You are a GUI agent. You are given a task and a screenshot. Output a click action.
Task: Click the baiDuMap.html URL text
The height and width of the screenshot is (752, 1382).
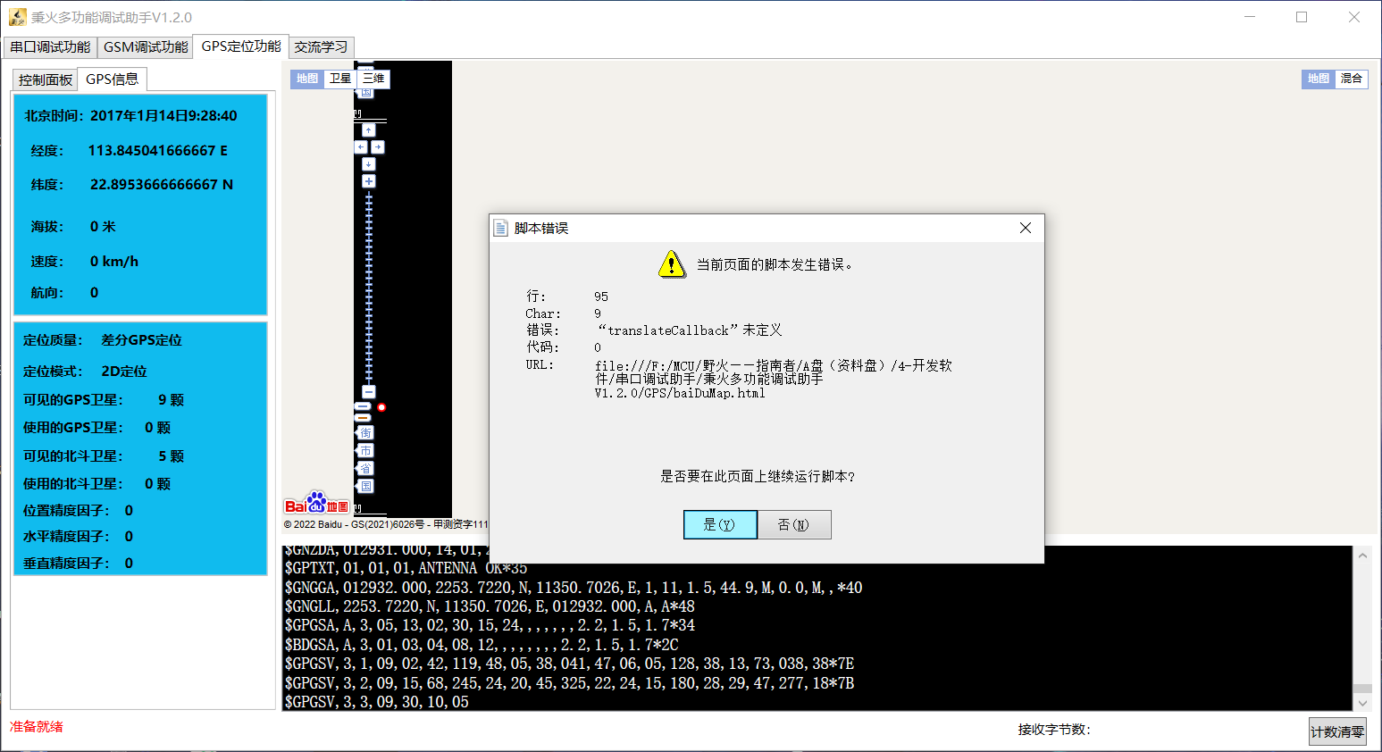pos(774,379)
